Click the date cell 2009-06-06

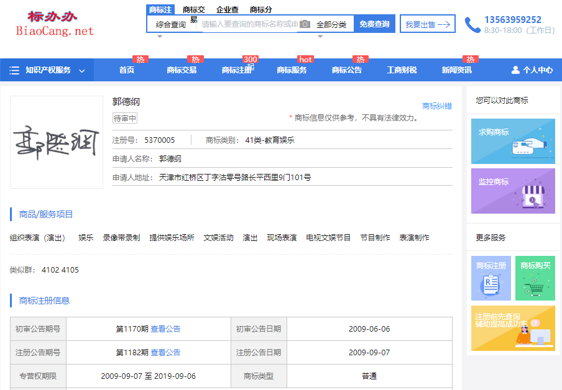click(x=369, y=329)
